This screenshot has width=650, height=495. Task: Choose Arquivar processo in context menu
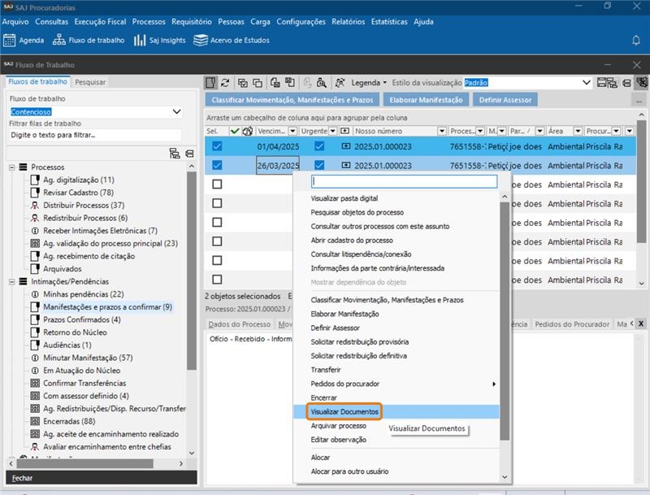click(x=338, y=426)
